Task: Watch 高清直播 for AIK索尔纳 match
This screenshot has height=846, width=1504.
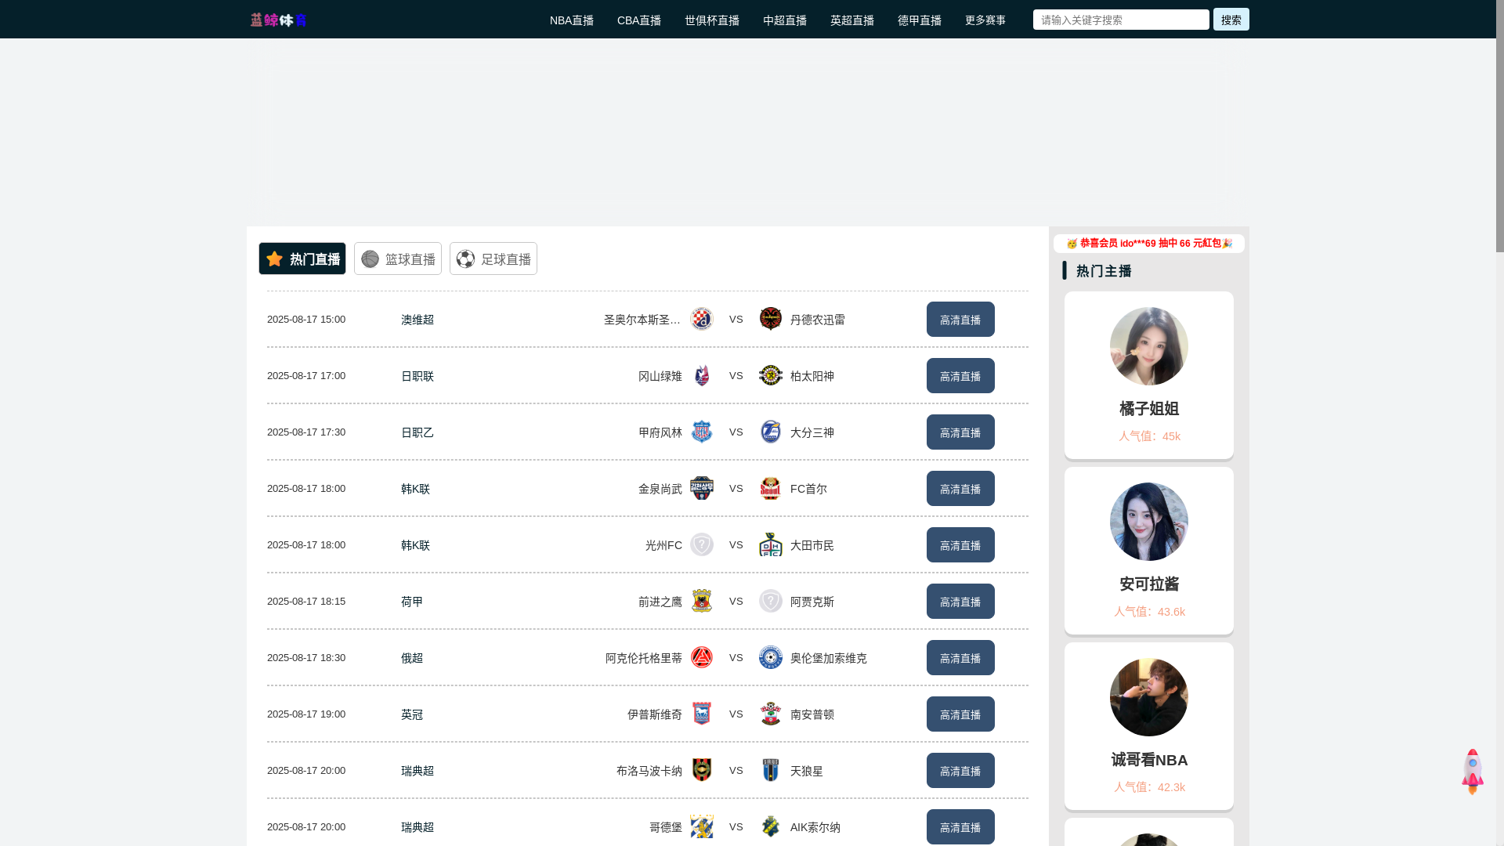Action: pyautogui.click(x=960, y=826)
